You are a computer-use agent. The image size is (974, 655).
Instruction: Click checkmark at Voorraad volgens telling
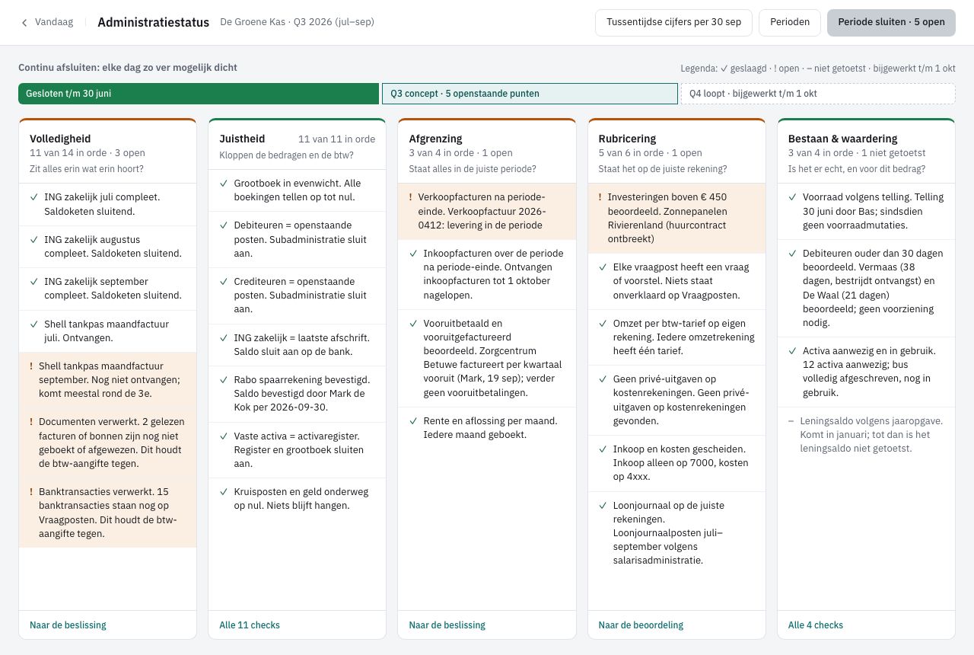[x=792, y=197]
